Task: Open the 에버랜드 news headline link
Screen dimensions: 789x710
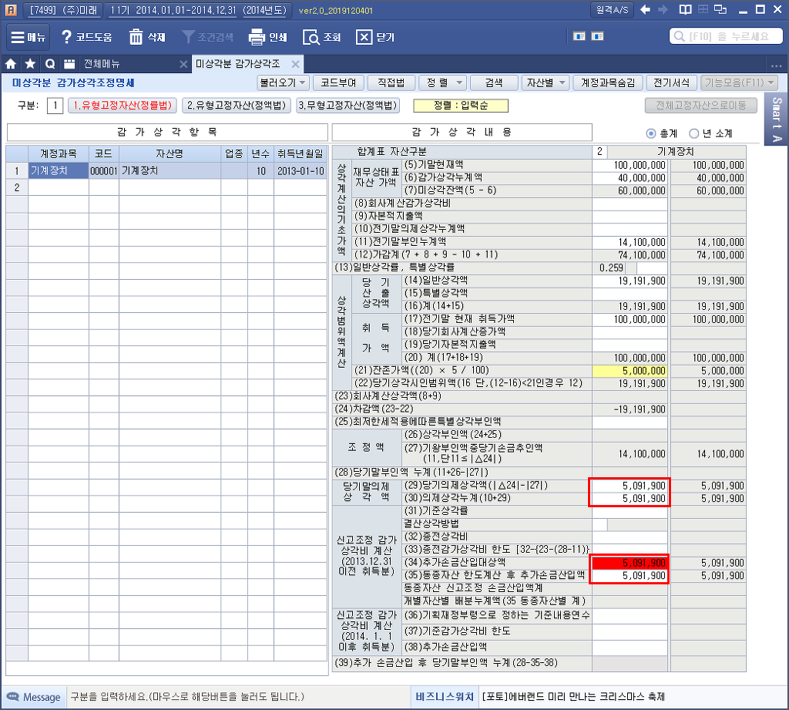Action: 573,697
